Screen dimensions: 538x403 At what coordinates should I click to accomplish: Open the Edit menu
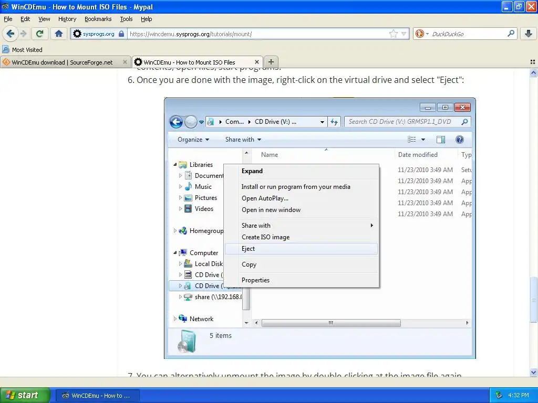pyautogui.click(x=25, y=19)
